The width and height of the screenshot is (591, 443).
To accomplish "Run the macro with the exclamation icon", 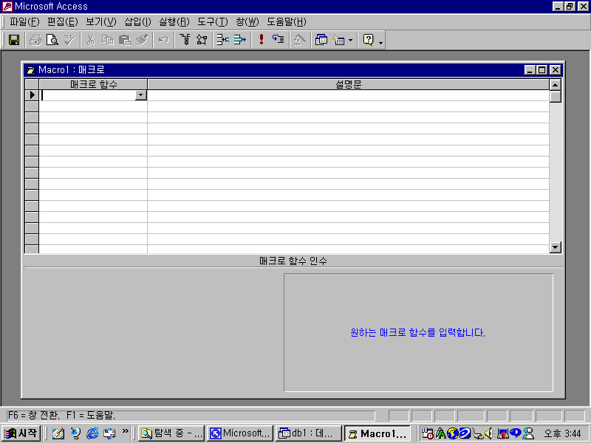I will tap(261, 40).
